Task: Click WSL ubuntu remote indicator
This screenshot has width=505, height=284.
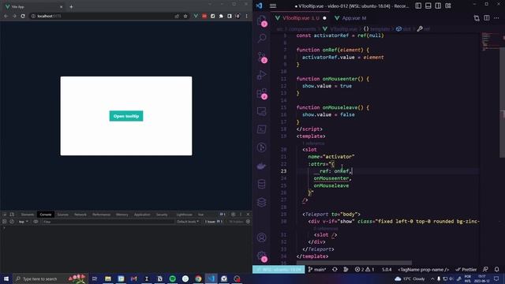Action: 279,270
